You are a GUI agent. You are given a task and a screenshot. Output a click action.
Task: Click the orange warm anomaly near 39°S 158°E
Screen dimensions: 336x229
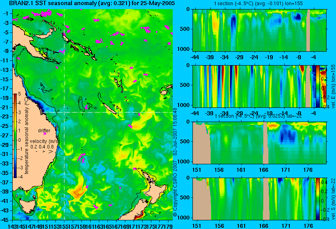[77, 192]
